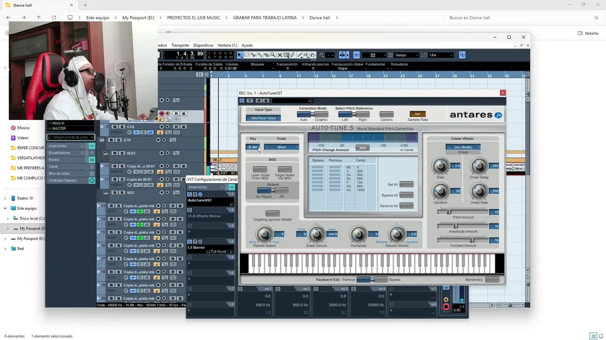Viewport: 606px width, 340px height.
Task: Toggle Targeting Ignores Vibrato button
Action: pos(272,213)
